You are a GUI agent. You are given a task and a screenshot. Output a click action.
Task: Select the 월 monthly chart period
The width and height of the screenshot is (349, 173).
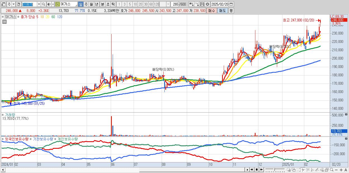point(91,4)
